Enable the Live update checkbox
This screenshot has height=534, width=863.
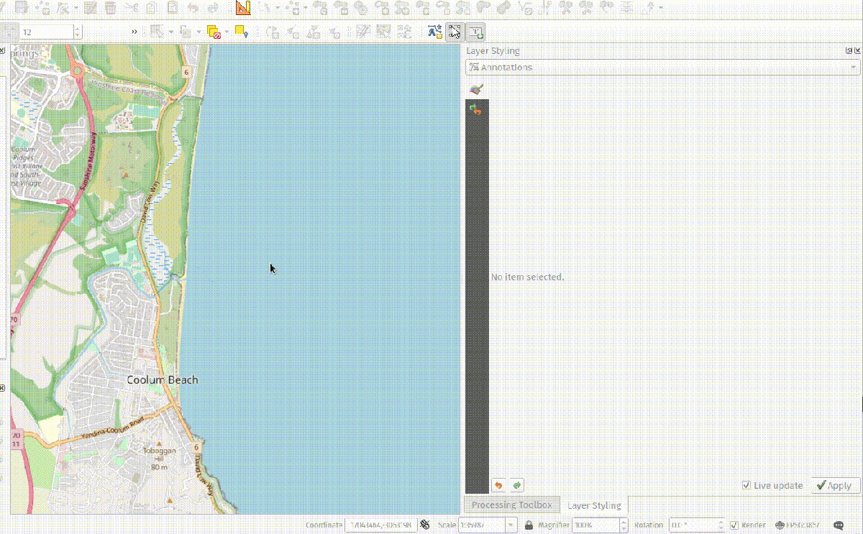pos(746,485)
